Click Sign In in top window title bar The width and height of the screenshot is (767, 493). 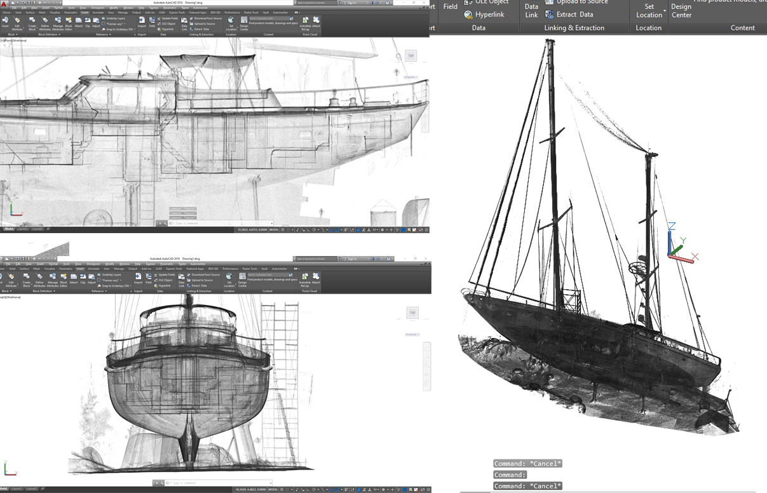(x=351, y=3)
